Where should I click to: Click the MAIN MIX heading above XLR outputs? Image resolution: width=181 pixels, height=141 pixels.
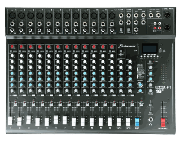point(167,9)
